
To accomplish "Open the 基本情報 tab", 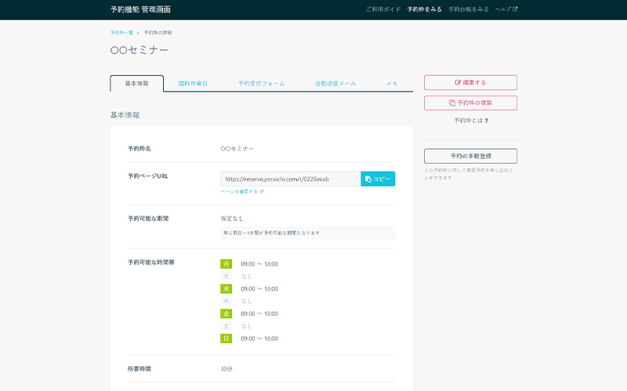I will coord(136,83).
